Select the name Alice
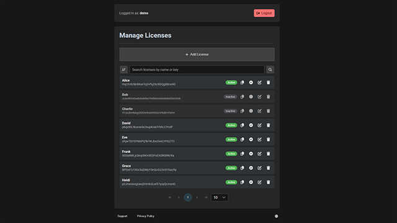The height and width of the screenshot is (223, 397). (x=126, y=81)
